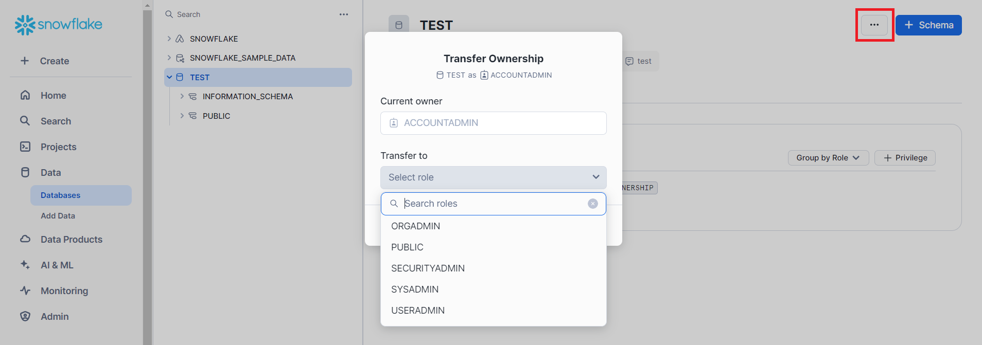
Task: Click the SNOWFLAKE_SAMPLE_DATA shared database icon
Action: (180, 58)
